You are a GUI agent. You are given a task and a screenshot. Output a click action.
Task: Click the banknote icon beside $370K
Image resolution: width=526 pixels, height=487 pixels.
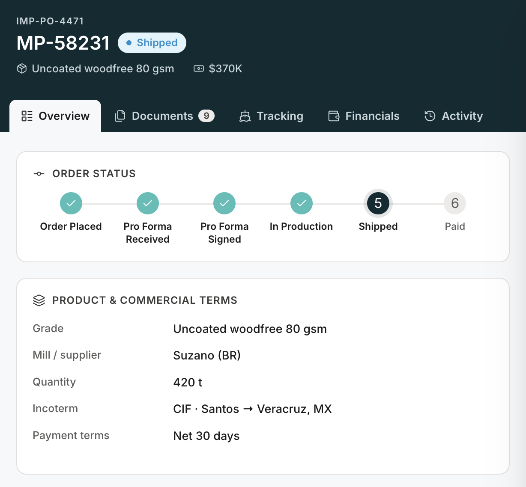click(199, 68)
